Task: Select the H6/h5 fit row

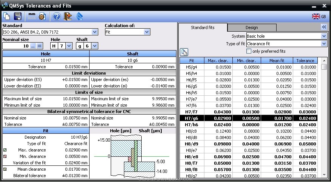Action: 249,93
